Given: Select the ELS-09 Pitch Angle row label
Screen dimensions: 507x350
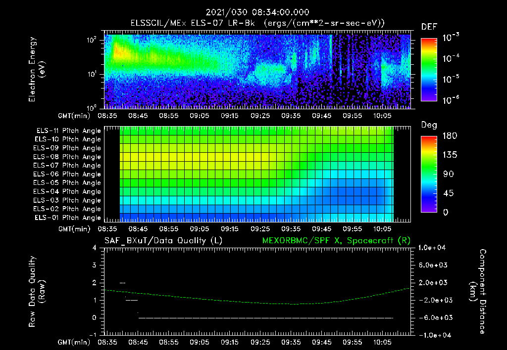Looking at the screenshot, I should (67, 148).
